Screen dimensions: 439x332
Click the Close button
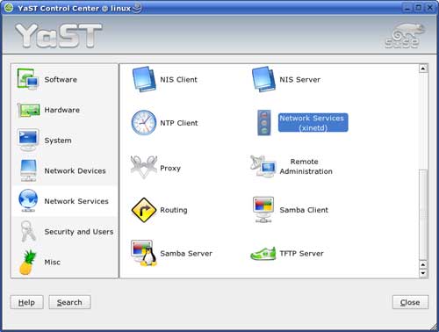(410, 302)
